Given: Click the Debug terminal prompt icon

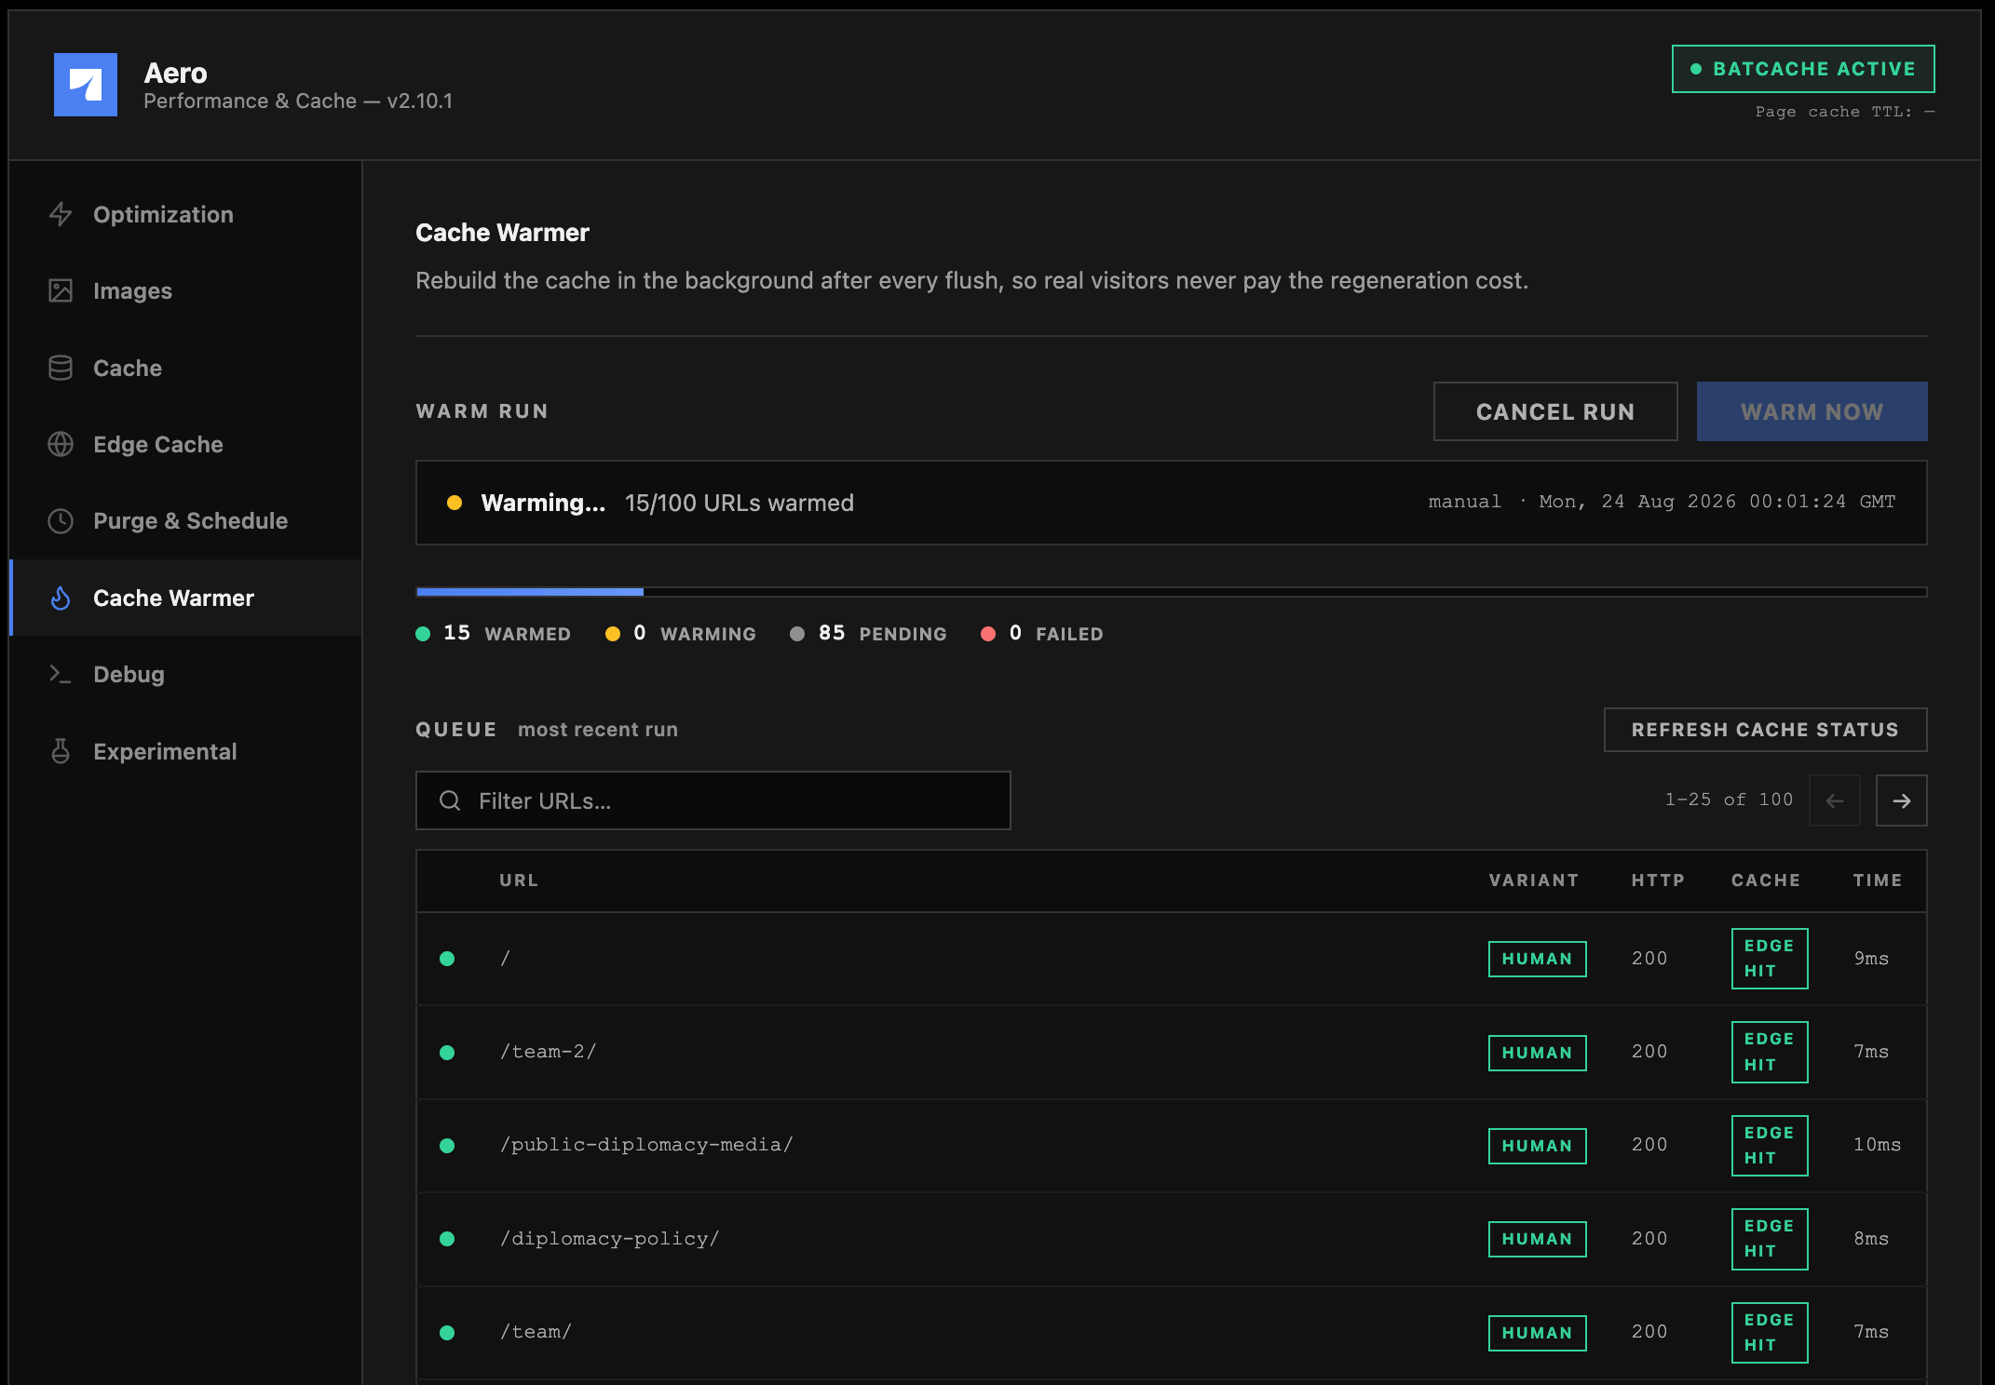Looking at the screenshot, I should [x=61, y=674].
